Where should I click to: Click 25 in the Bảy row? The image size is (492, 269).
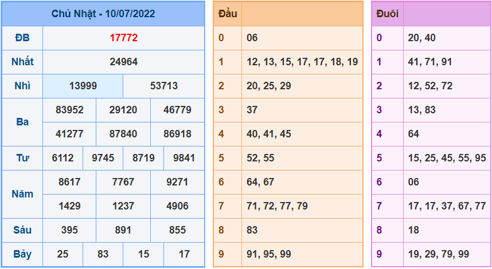pyautogui.click(x=63, y=254)
